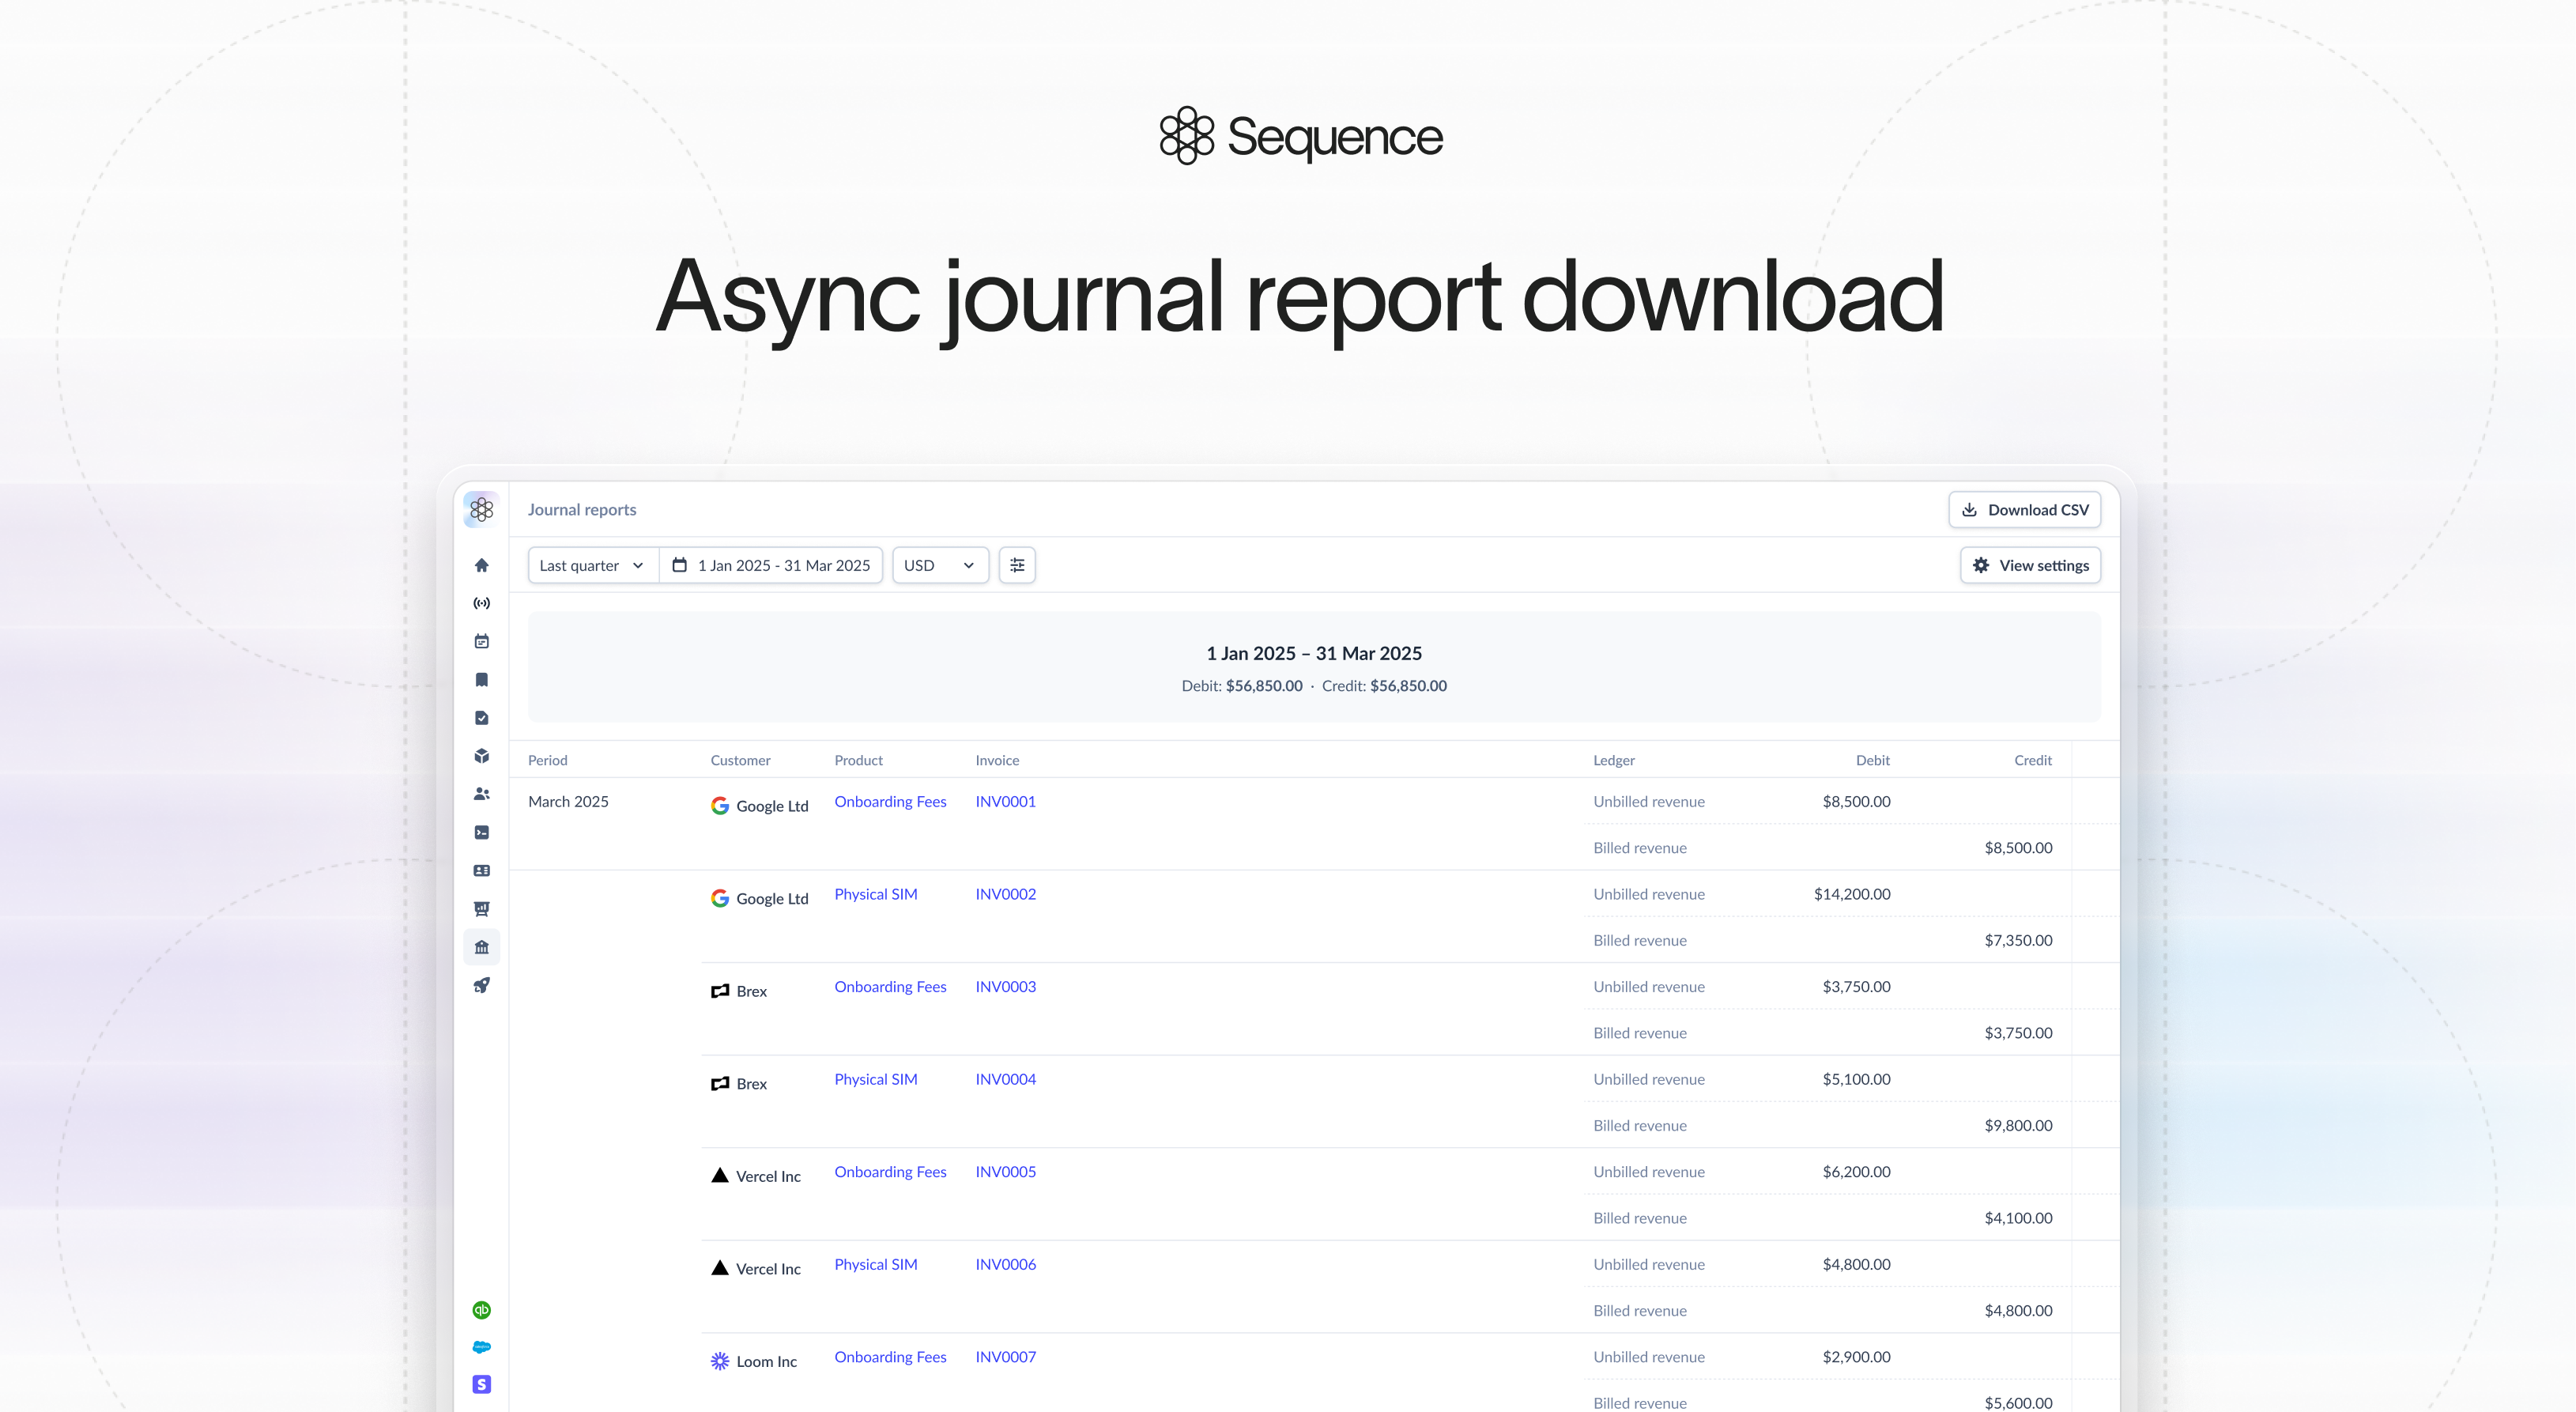Click the Ledger column header
This screenshot has height=1412, width=2576.
[x=1614, y=760]
